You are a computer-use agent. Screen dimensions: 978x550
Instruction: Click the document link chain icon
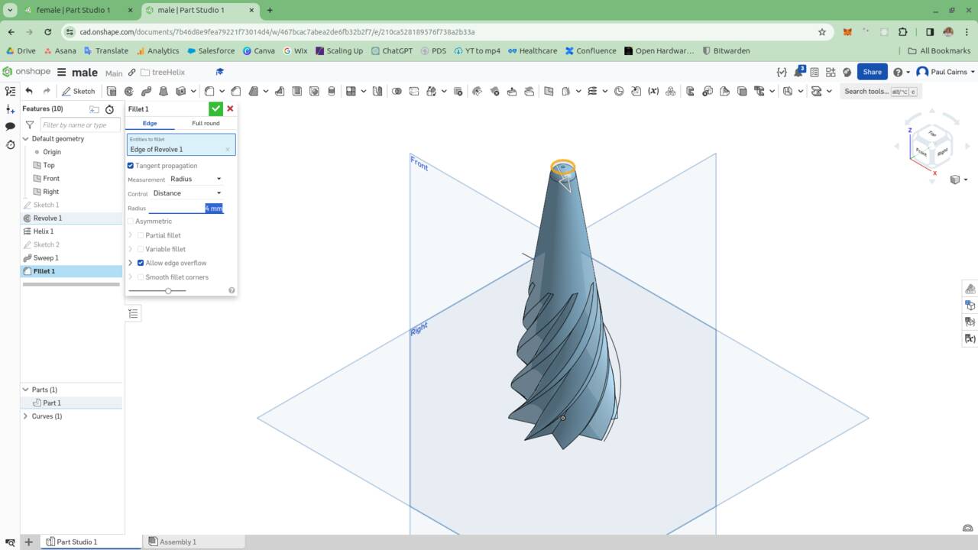(x=131, y=72)
